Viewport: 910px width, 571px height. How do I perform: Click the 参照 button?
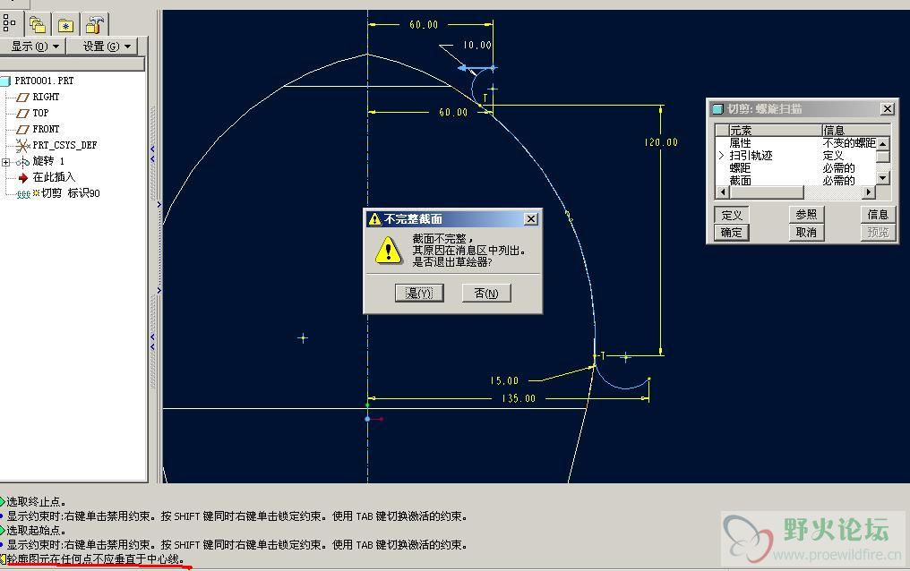pyautogui.click(x=806, y=215)
